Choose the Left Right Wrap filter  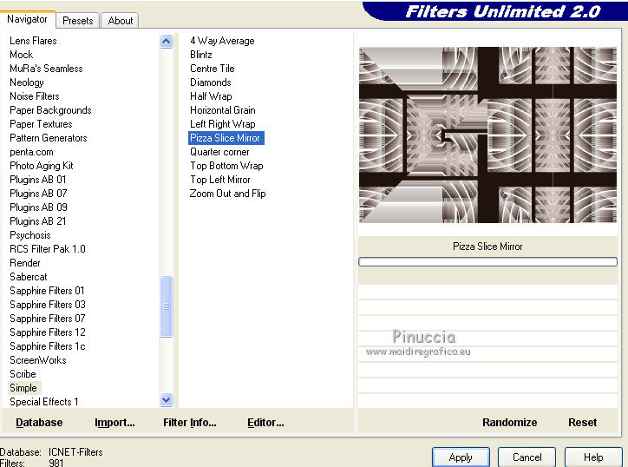223,124
